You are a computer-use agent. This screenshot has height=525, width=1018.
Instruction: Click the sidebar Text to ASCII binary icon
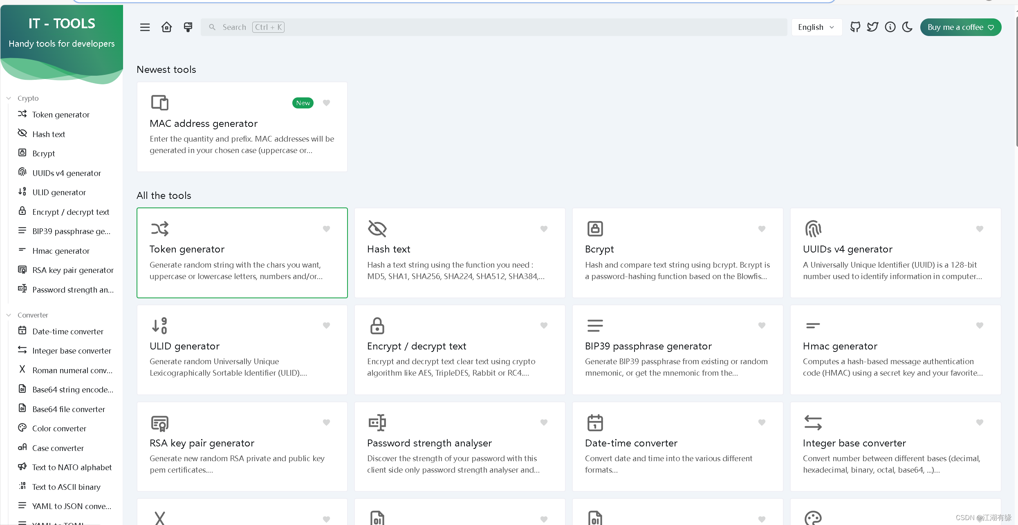[x=22, y=486]
